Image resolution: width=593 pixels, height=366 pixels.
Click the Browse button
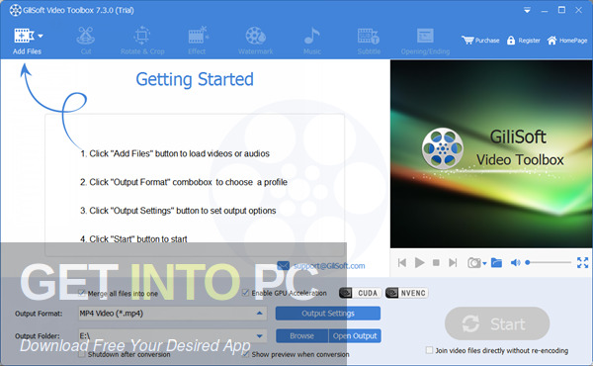click(x=301, y=335)
